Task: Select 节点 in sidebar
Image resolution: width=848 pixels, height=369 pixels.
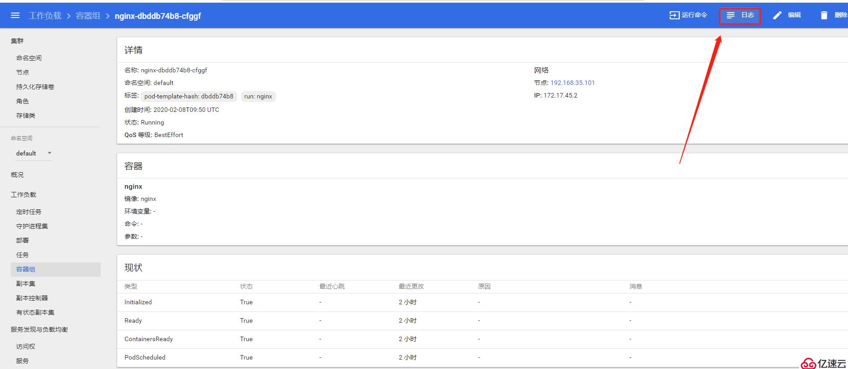Action: 22,72
